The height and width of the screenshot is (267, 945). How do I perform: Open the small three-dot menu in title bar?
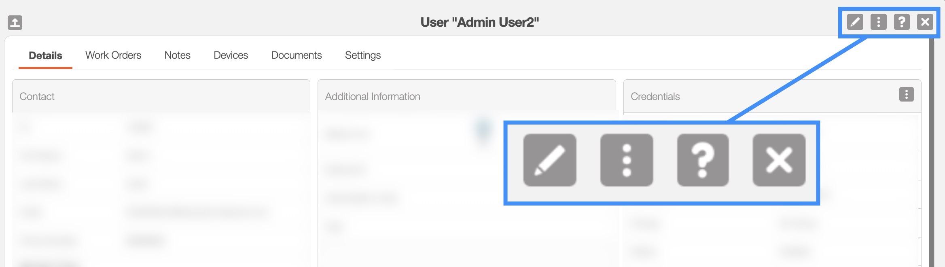click(x=878, y=22)
